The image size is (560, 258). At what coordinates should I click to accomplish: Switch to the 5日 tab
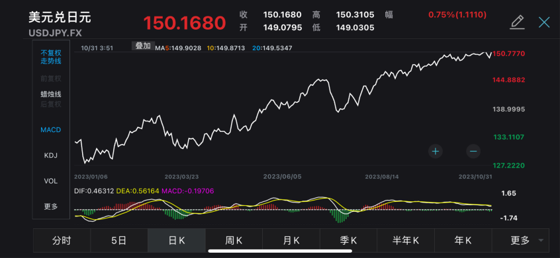click(119, 241)
